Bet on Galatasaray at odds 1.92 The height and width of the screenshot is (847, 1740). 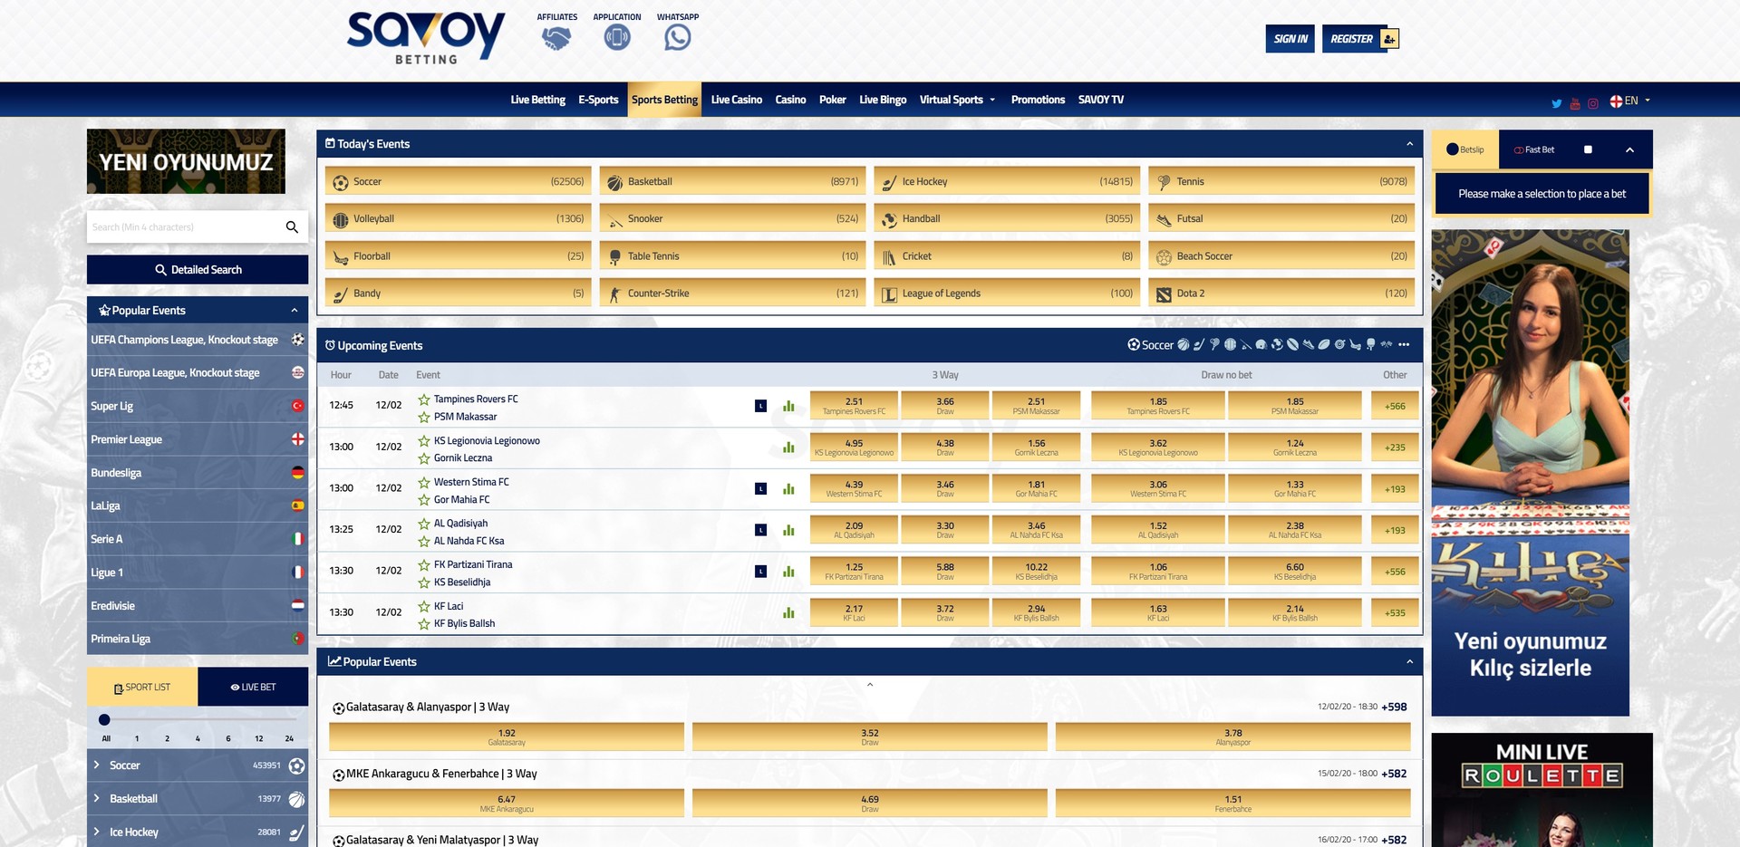pos(507,736)
